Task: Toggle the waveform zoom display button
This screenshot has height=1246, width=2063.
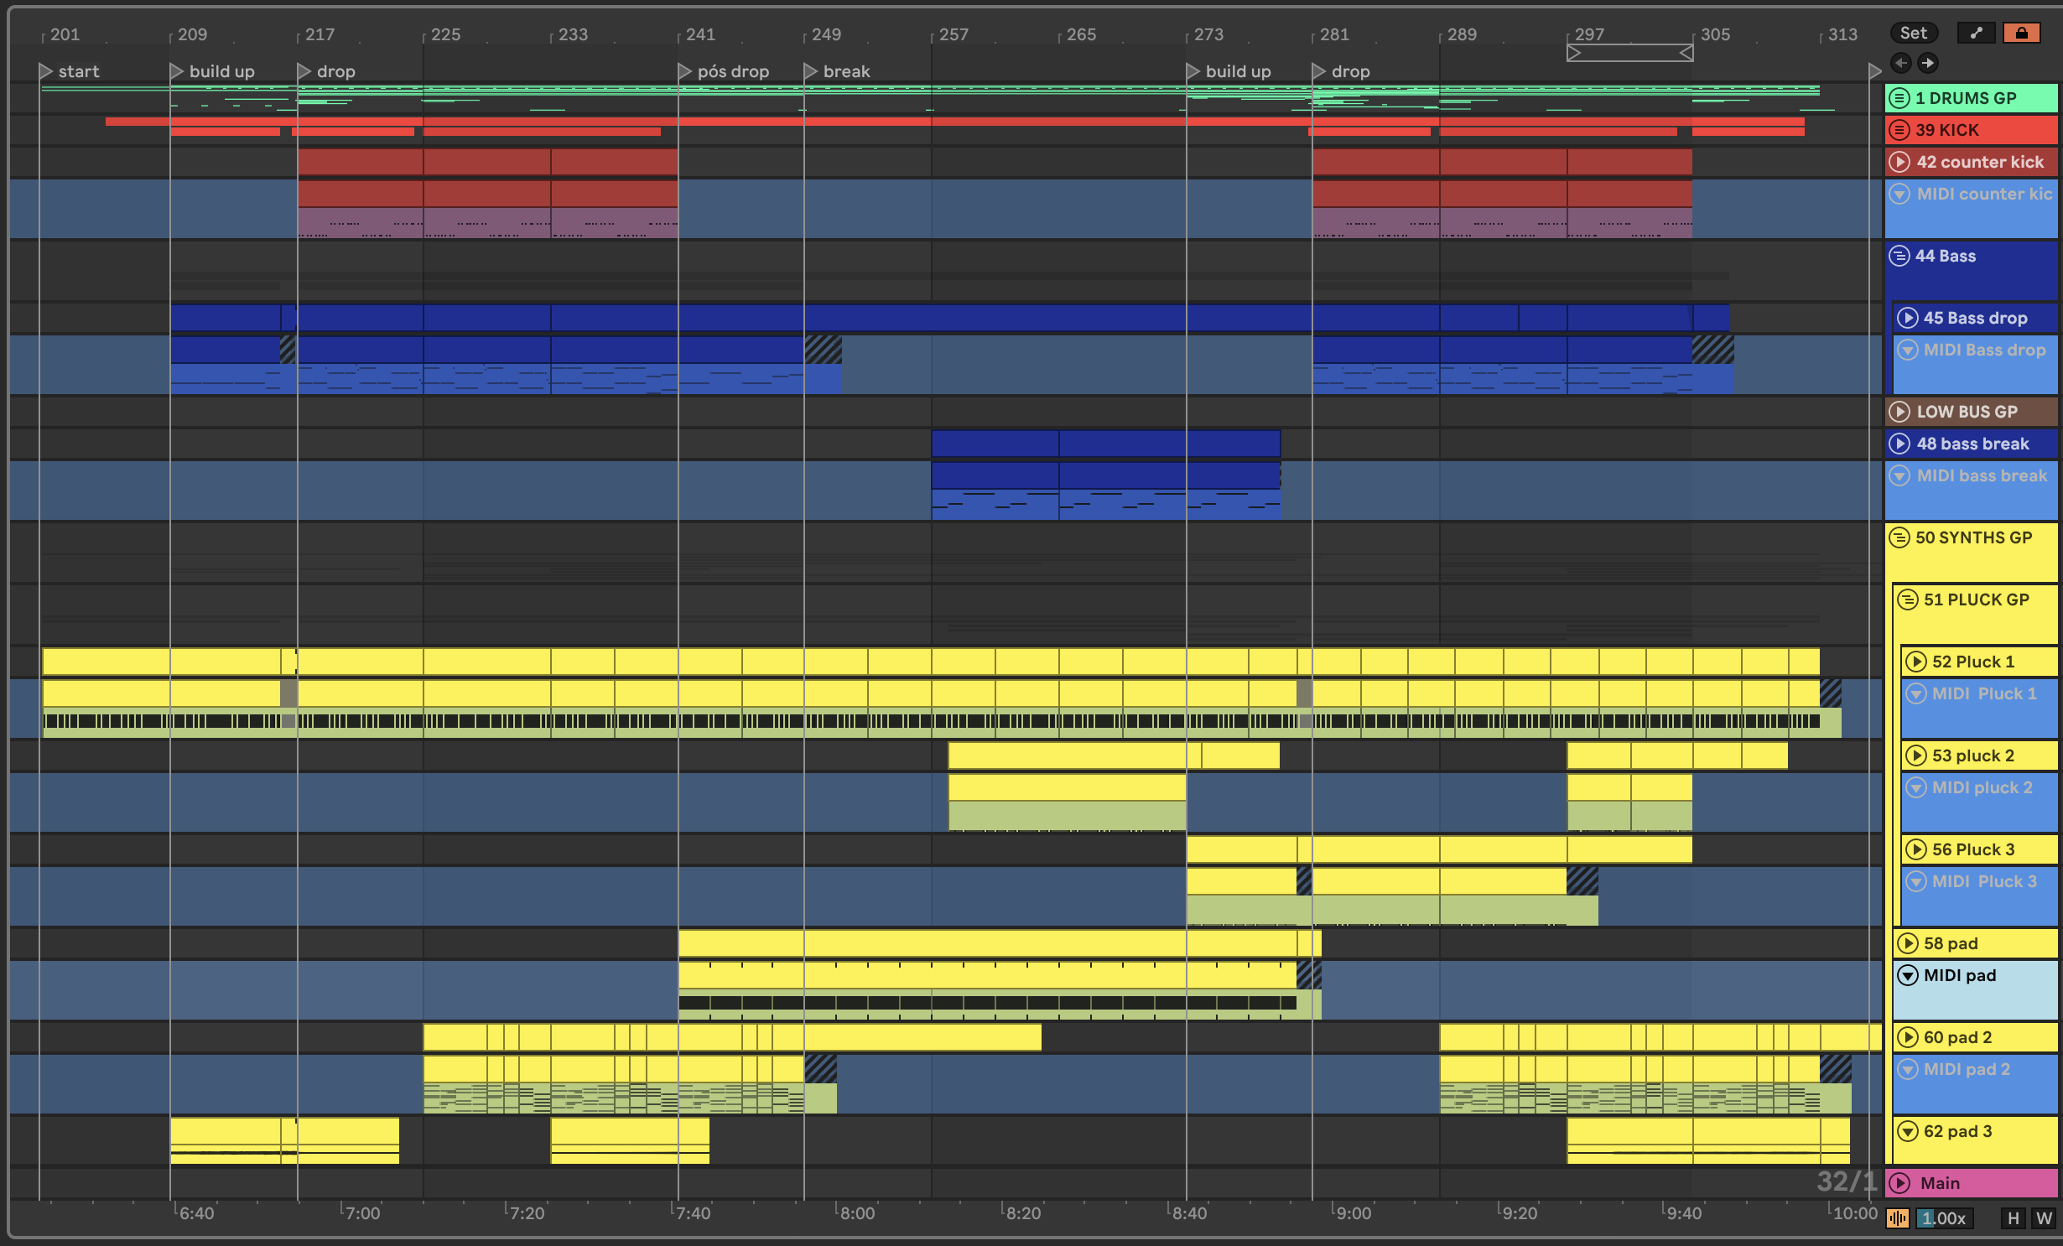Action: tap(1898, 1218)
